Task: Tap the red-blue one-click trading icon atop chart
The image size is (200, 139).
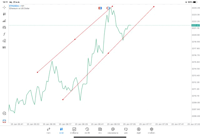Action: pyautogui.click(x=100, y=8)
